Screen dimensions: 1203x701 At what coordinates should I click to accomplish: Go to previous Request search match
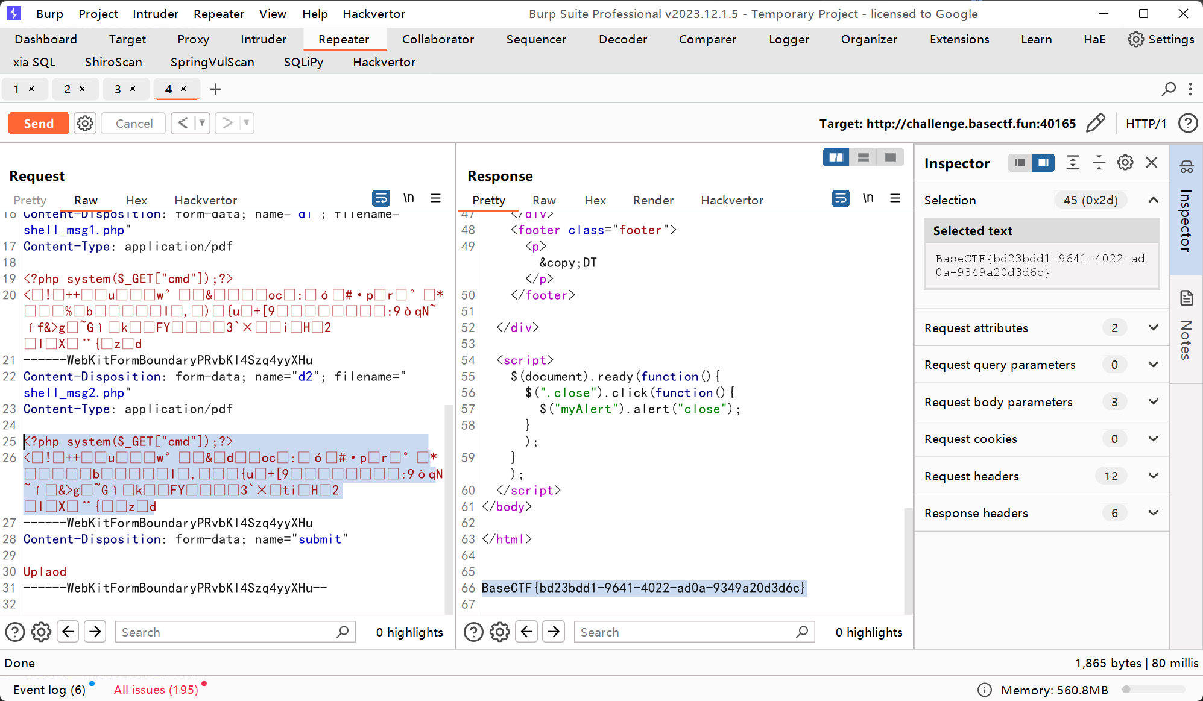tap(68, 632)
